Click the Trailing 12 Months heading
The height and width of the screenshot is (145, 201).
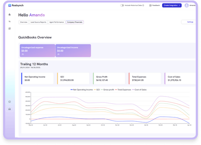(x=34, y=64)
